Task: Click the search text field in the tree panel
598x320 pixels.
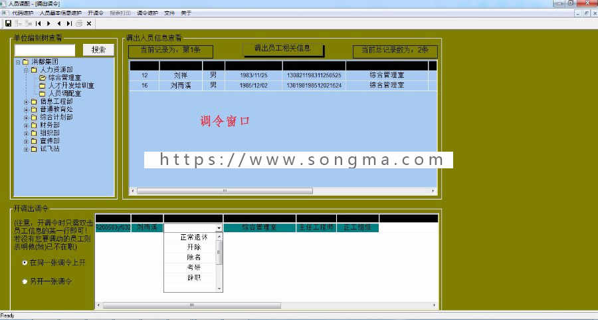Action: (45, 50)
